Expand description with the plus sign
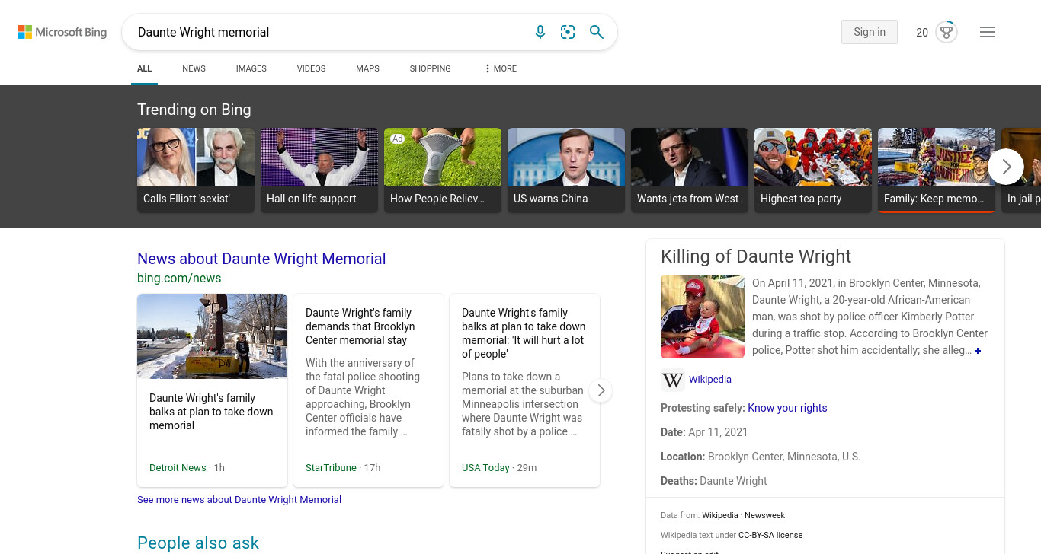This screenshot has height=554, width=1041. pyautogui.click(x=978, y=351)
